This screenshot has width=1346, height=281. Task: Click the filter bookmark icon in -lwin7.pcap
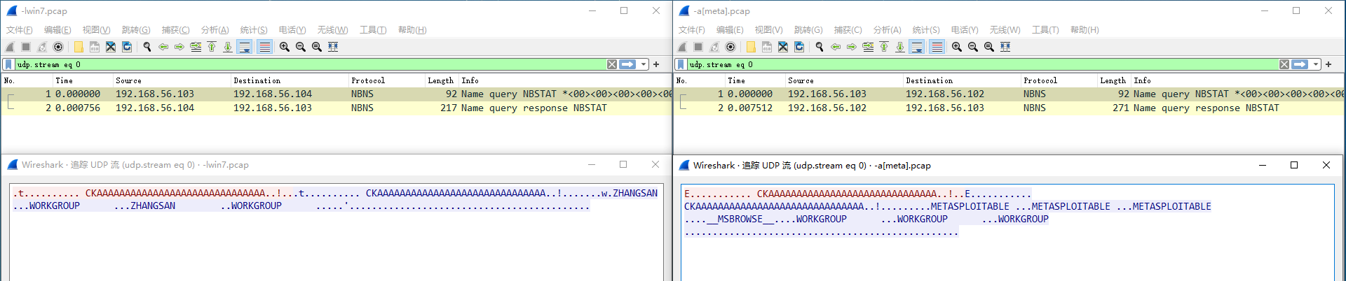pyautogui.click(x=8, y=64)
